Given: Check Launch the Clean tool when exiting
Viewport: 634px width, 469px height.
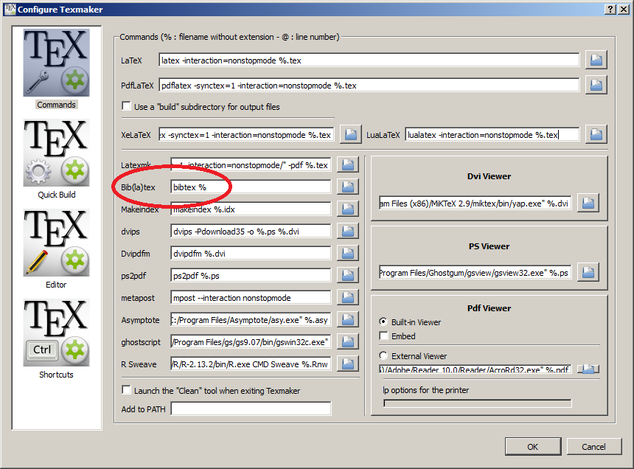Looking at the screenshot, I should pos(126,390).
